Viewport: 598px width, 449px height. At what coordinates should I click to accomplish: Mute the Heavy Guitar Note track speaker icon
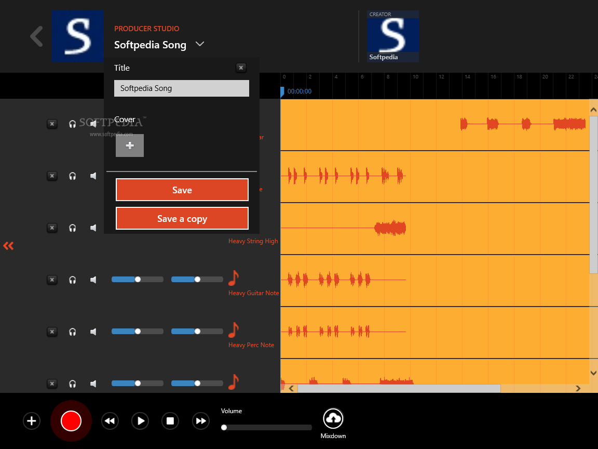coord(93,280)
